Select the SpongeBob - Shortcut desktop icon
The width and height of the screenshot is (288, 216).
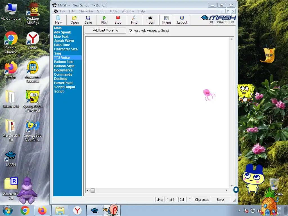pos(33,101)
